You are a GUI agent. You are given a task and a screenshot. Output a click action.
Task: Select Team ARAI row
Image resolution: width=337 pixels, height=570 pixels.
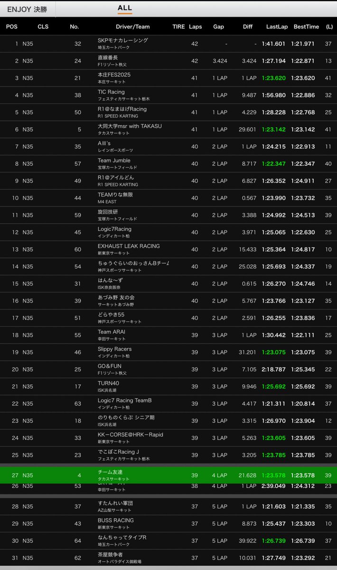(168, 334)
